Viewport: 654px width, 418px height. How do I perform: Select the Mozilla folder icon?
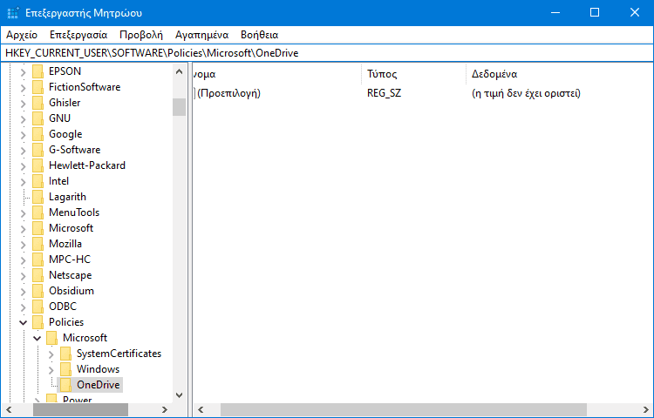click(38, 244)
